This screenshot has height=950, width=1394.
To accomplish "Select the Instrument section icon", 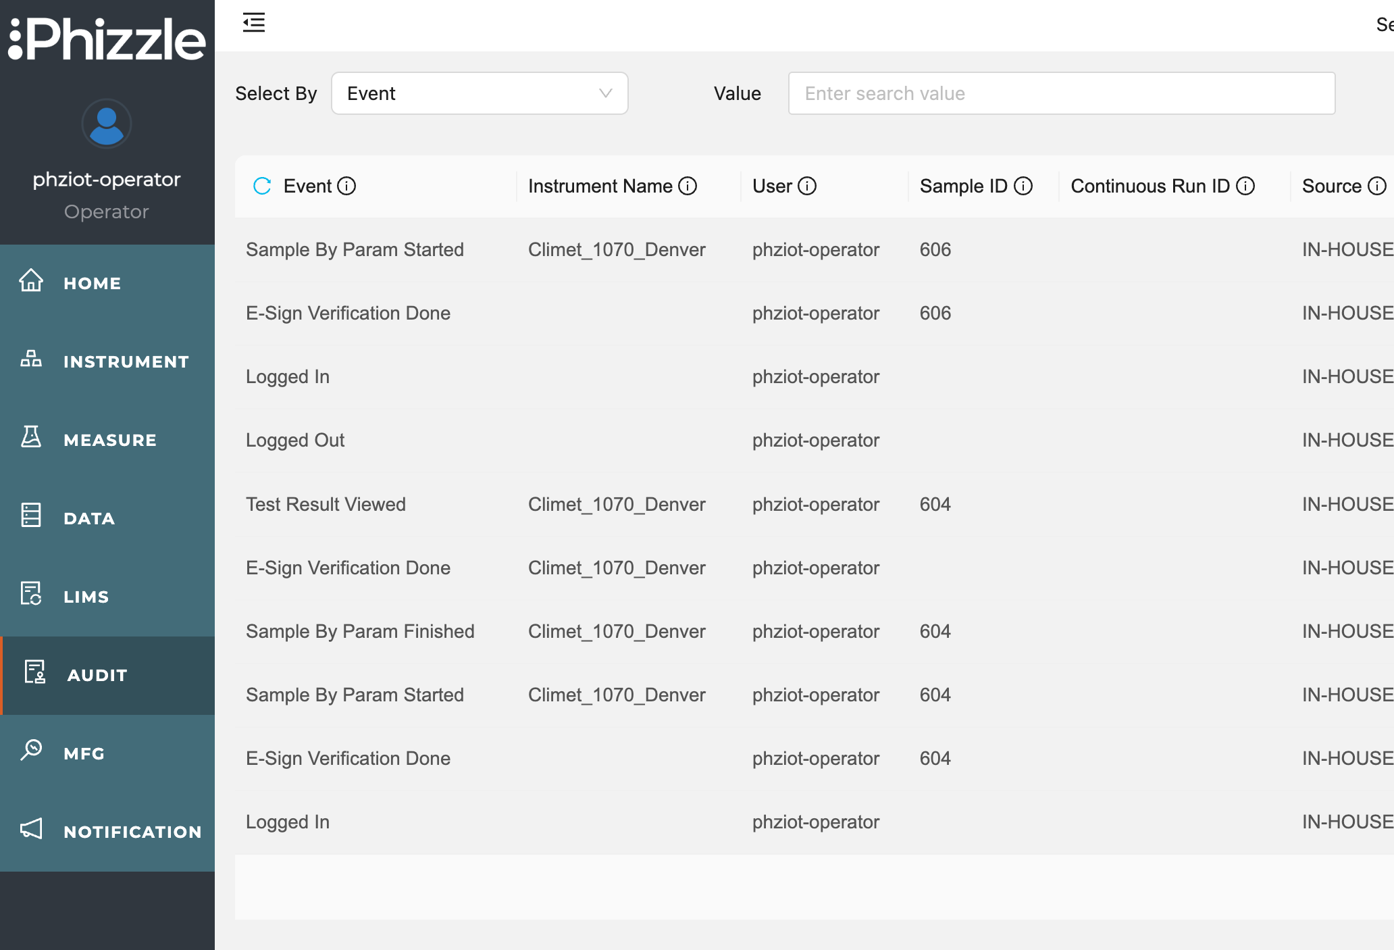I will (30, 361).
